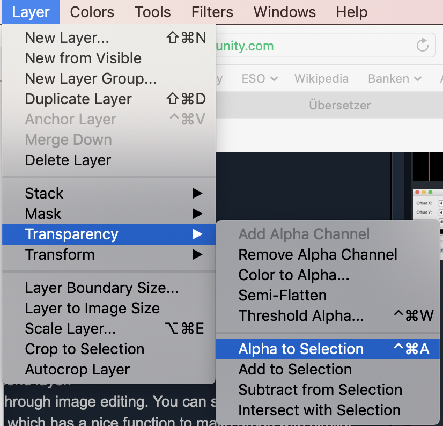Open the Filters menu
The image size is (443, 426).
[x=212, y=12]
